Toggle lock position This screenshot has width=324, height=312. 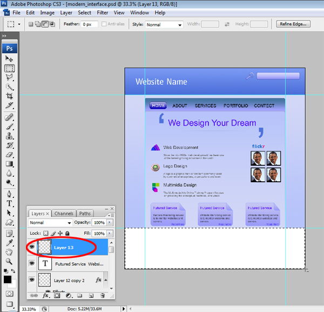coord(60,234)
